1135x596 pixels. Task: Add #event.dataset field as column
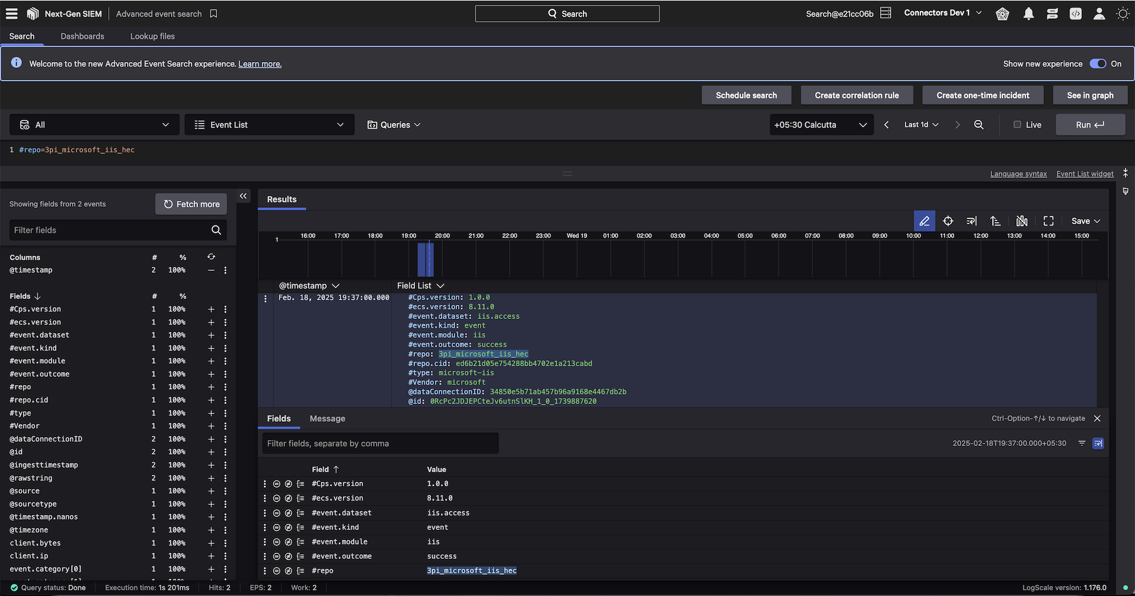click(211, 335)
